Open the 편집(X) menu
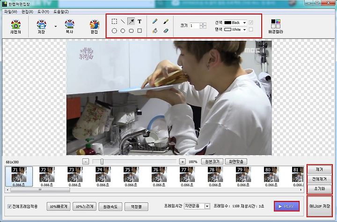337x222 pixels. pyautogui.click(x=27, y=12)
